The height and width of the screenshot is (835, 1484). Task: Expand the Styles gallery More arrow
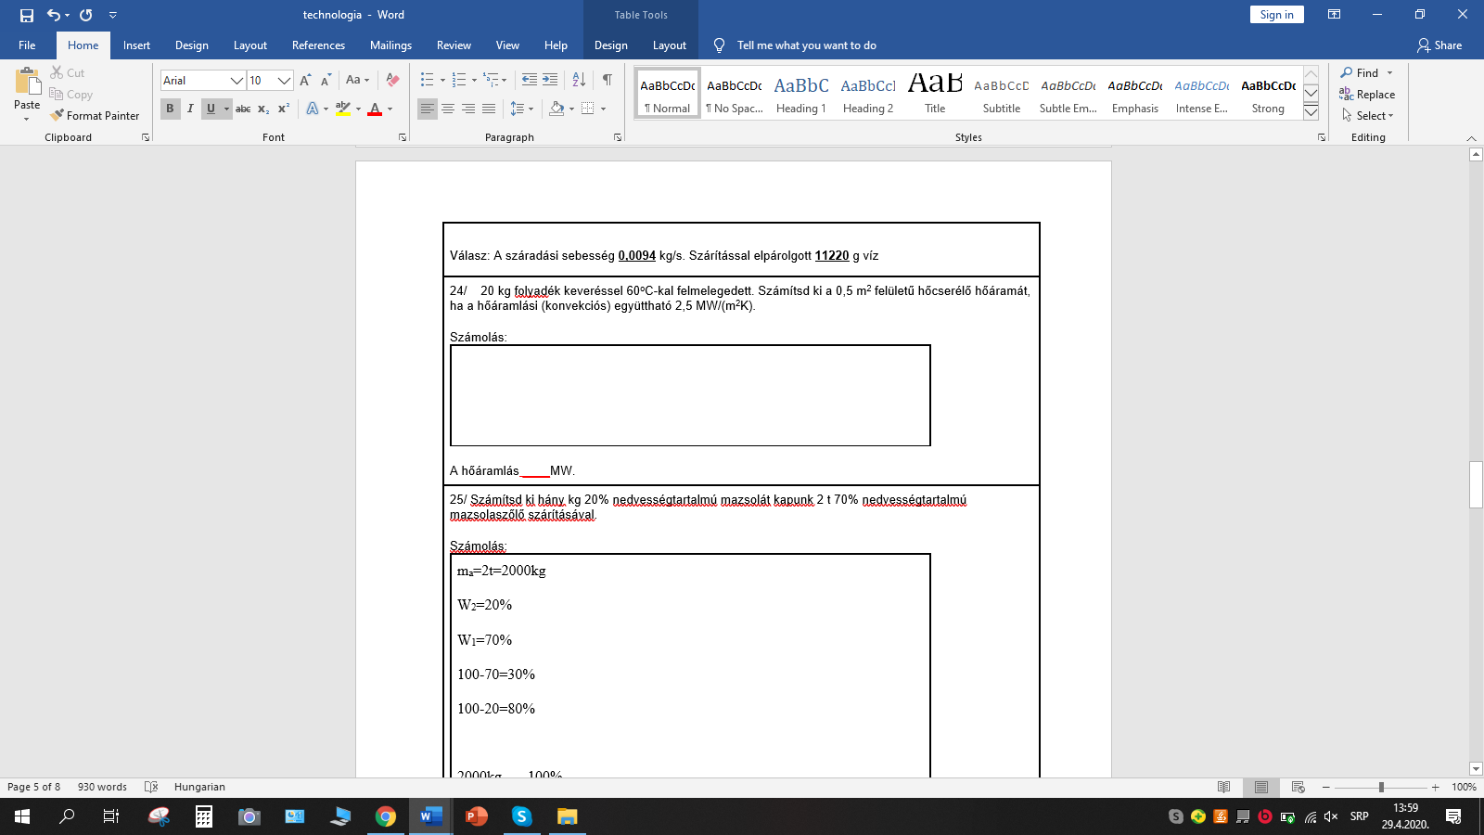[1311, 112]
